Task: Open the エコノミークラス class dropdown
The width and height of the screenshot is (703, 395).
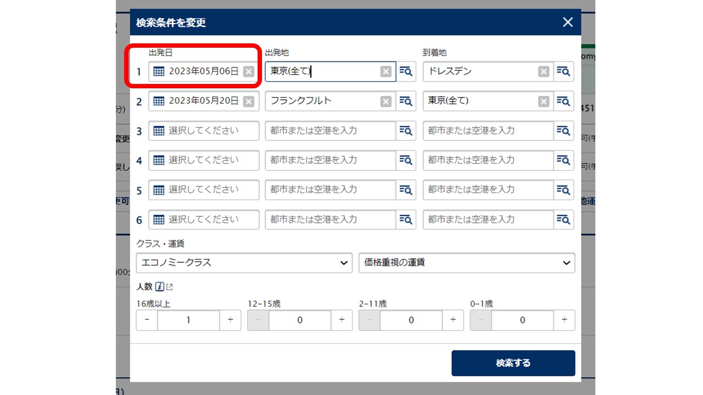Action: click(x=244, y=263)
